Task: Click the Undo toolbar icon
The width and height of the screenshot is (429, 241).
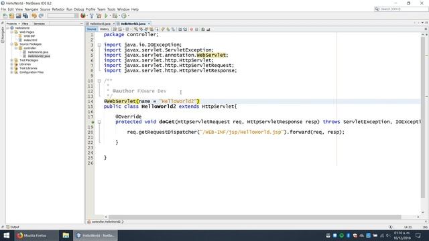Action: 34,16
